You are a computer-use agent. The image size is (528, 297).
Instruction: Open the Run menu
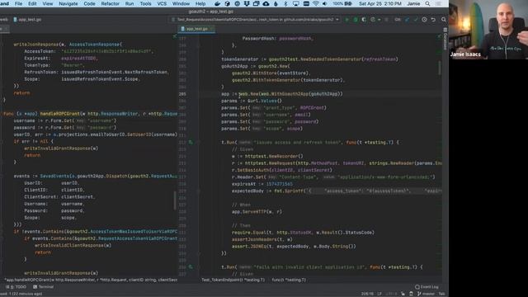[x=130, y=3]
